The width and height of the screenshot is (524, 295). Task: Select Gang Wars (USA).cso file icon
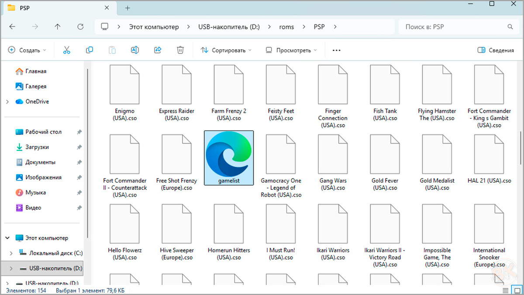pos(333,154)
